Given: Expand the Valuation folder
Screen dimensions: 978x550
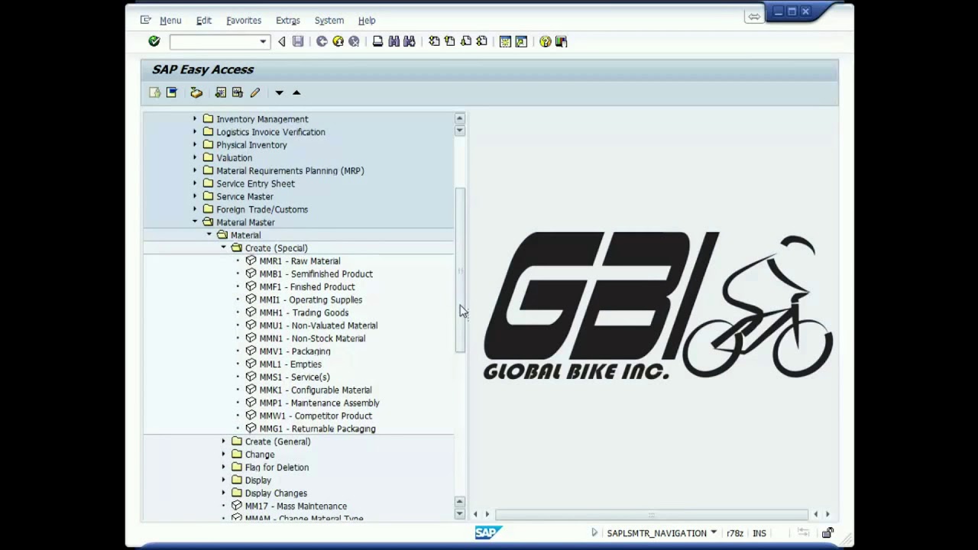Looking at the screenshot, I should click(x=195, y=158).
